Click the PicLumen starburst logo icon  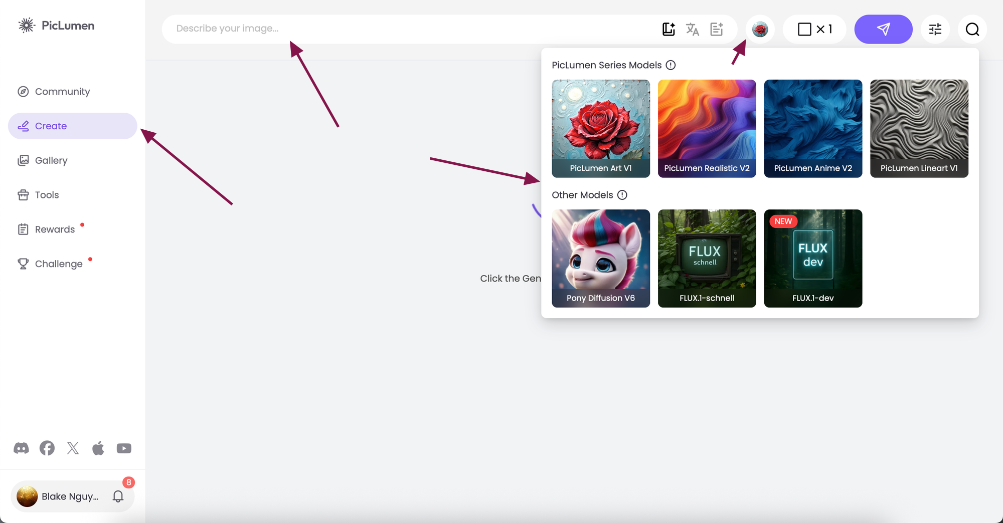coord(27,26)
